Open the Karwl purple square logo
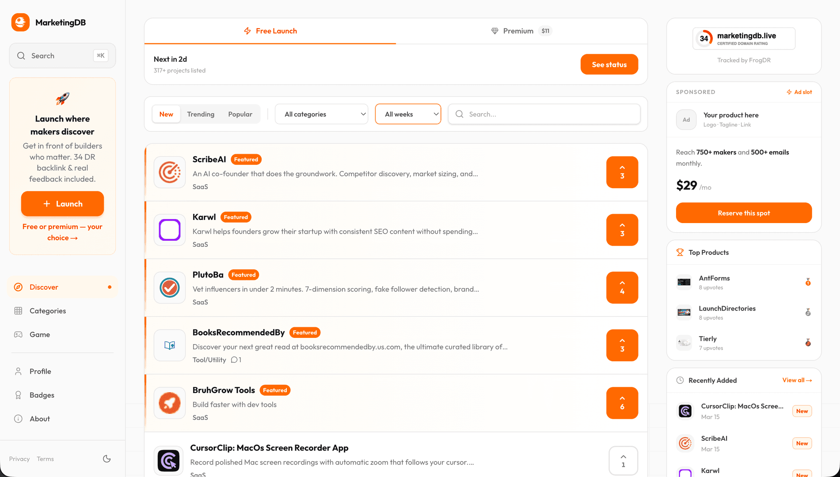The image size is (840, 477). [170, 230]
